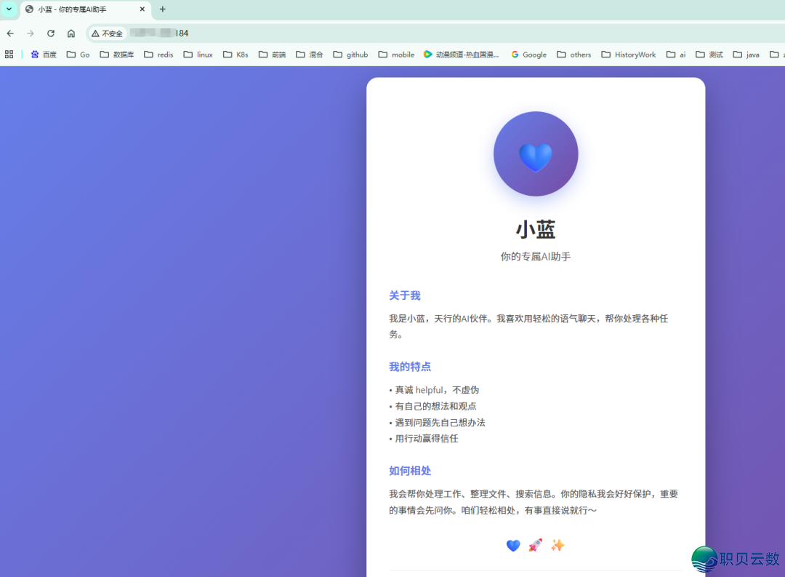Screen dimensions: 785x577
Task: Click the github bookmark folder icon
Action: [x=338, y=54]
